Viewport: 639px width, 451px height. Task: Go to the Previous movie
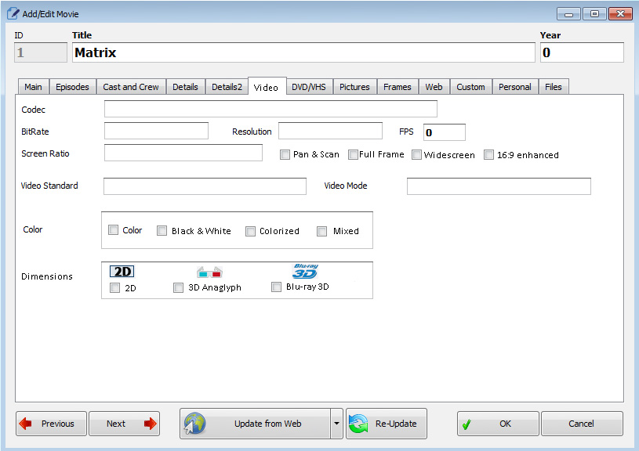[x=51, y=424]
